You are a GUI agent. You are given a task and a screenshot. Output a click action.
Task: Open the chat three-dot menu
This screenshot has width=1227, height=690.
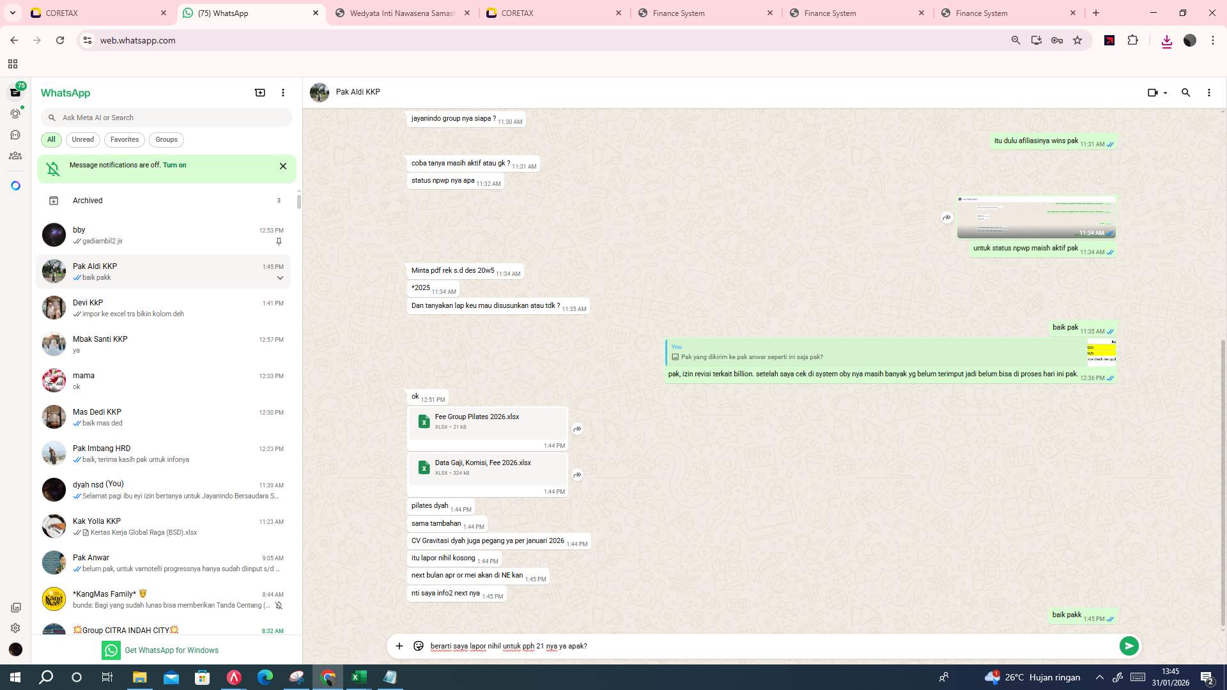point(1208,93)
